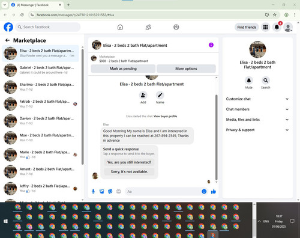Search in conversation using magnifier icon

pyautogui.click(x=266, y=81)
